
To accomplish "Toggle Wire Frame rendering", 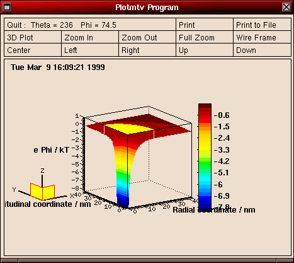I will click(x=262, y=37).
